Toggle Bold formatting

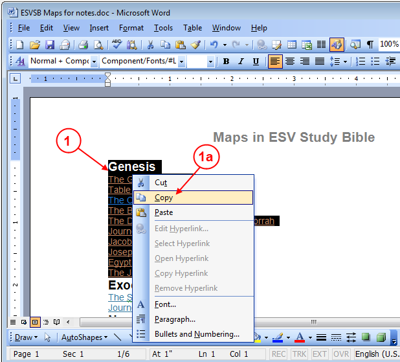(226, 62)
